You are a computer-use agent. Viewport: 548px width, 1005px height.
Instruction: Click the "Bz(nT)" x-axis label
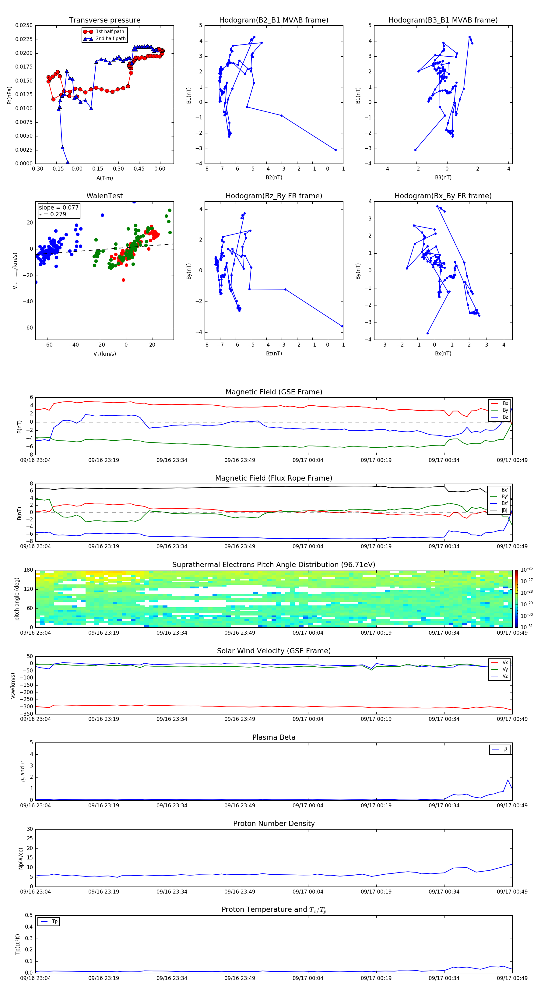tap(274, 354)
